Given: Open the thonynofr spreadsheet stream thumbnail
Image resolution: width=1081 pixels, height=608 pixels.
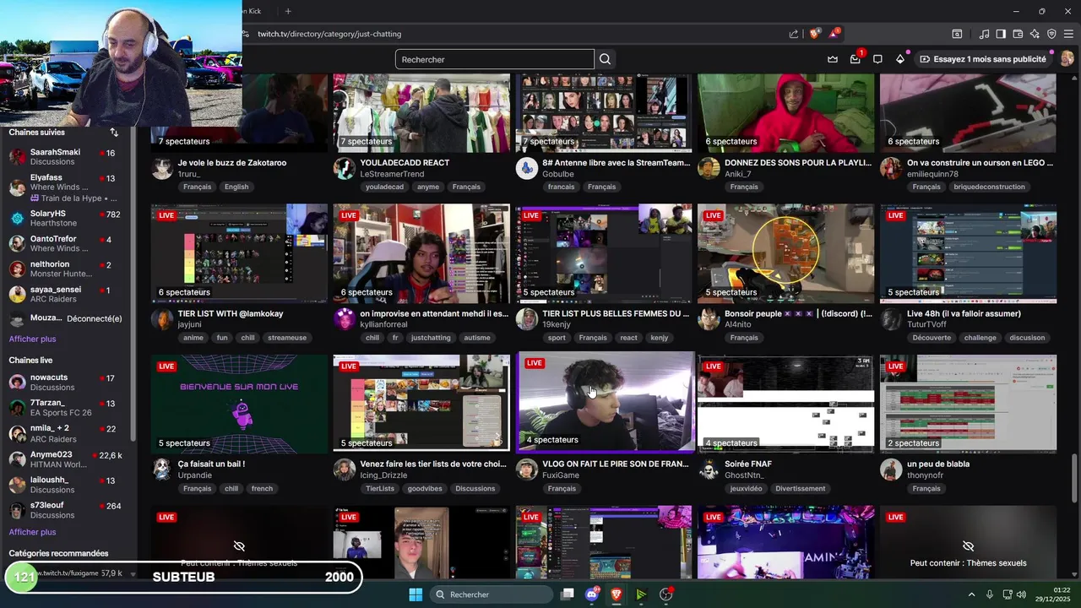Looking at the screenshot, I should pos(968,404).
